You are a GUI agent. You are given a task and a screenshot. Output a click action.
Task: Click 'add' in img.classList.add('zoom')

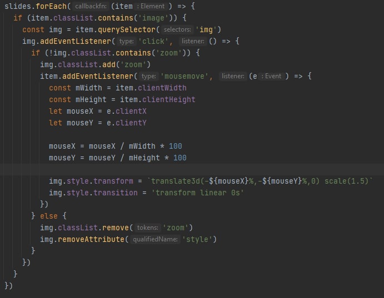coord(109,64)
